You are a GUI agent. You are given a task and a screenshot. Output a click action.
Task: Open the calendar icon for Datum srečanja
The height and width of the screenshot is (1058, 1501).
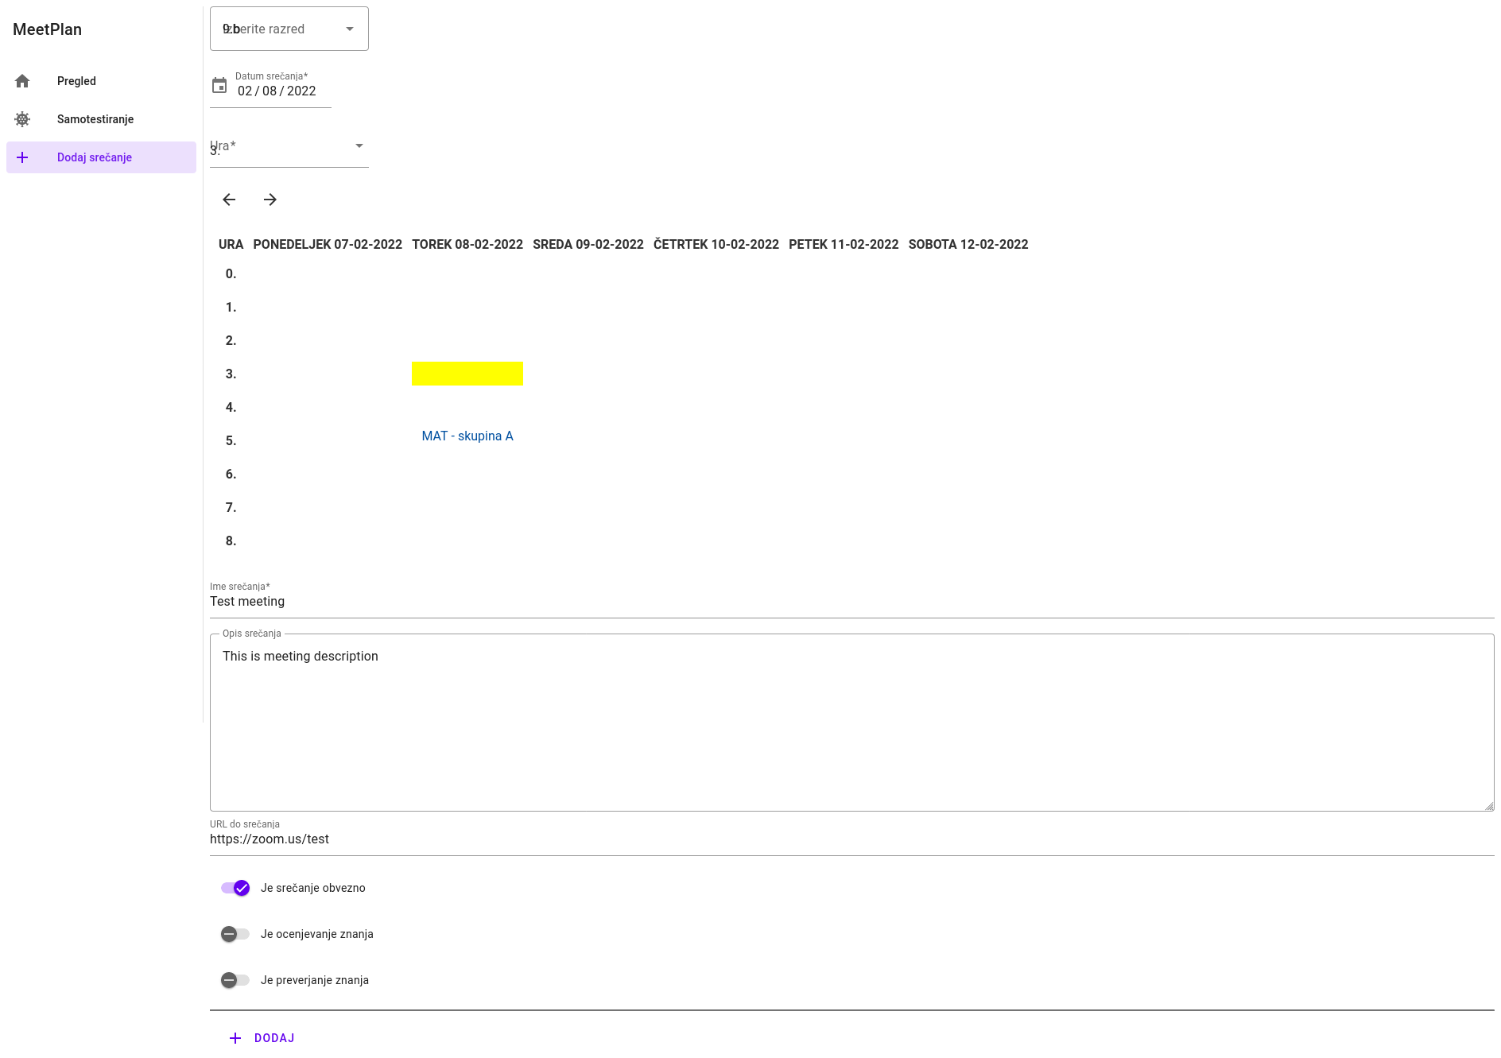click(219, 85)
